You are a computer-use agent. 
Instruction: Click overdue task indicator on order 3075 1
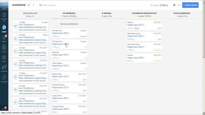point(160,28)
